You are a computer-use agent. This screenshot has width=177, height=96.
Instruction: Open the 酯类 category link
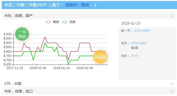(x=85, y=5)
